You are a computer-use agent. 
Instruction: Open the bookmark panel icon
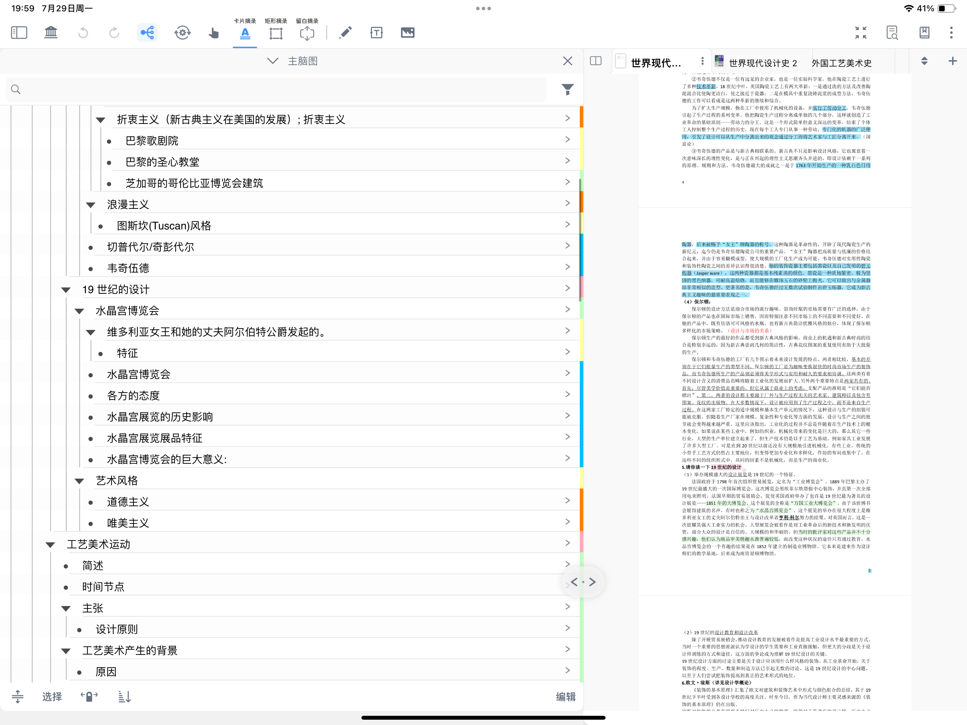[924, 33]
